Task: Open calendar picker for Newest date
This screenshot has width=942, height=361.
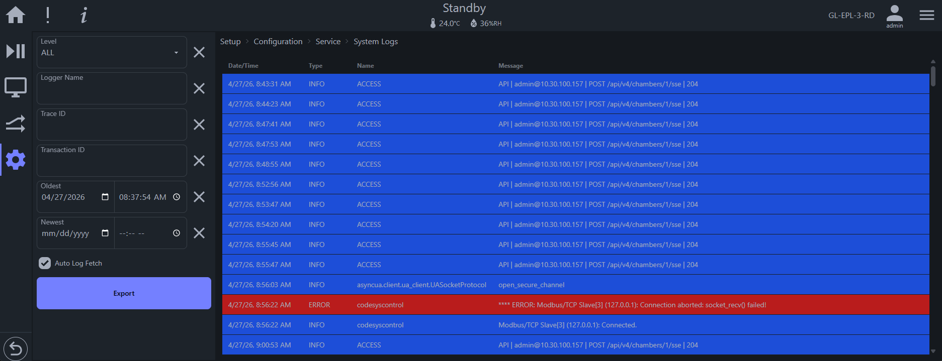Action: 105,233
